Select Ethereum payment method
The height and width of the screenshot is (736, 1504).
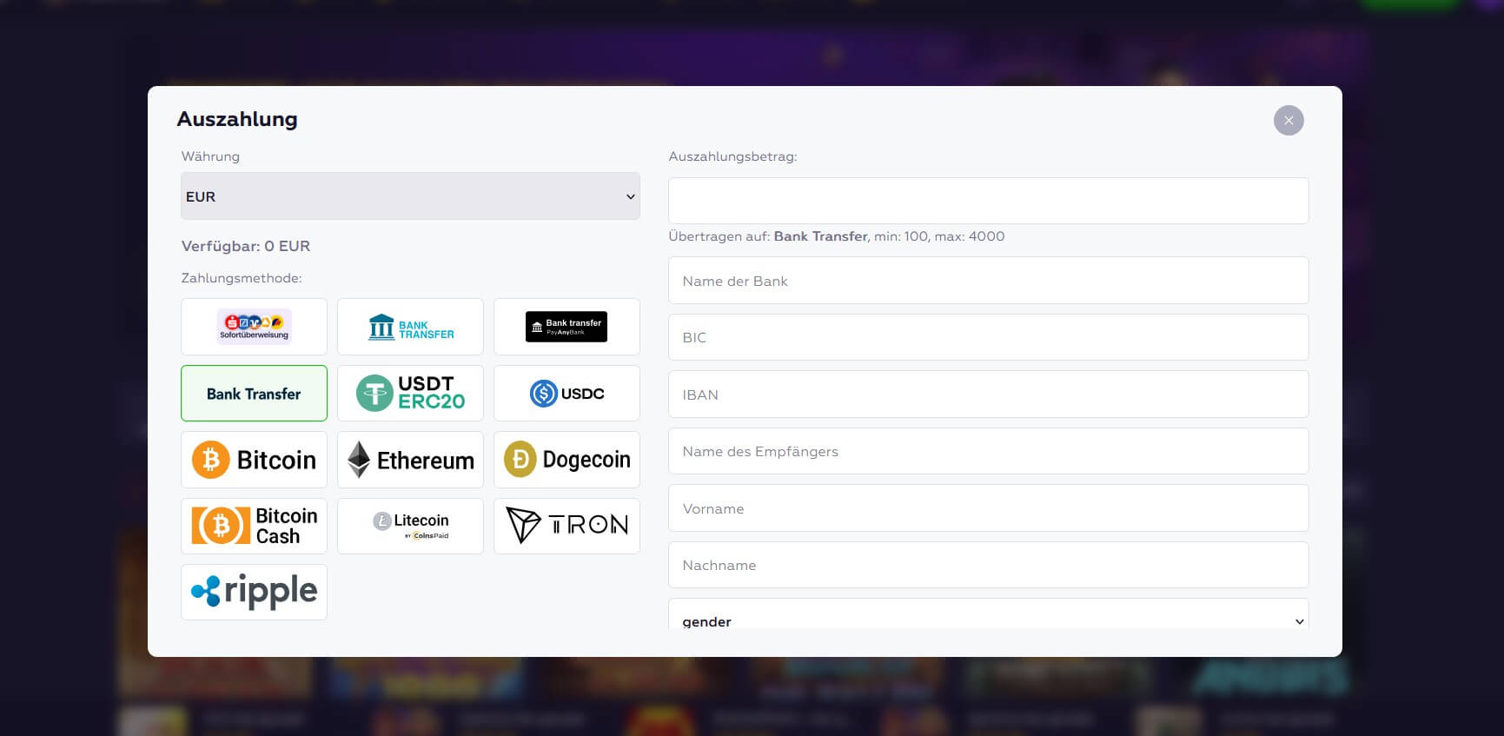410,460
